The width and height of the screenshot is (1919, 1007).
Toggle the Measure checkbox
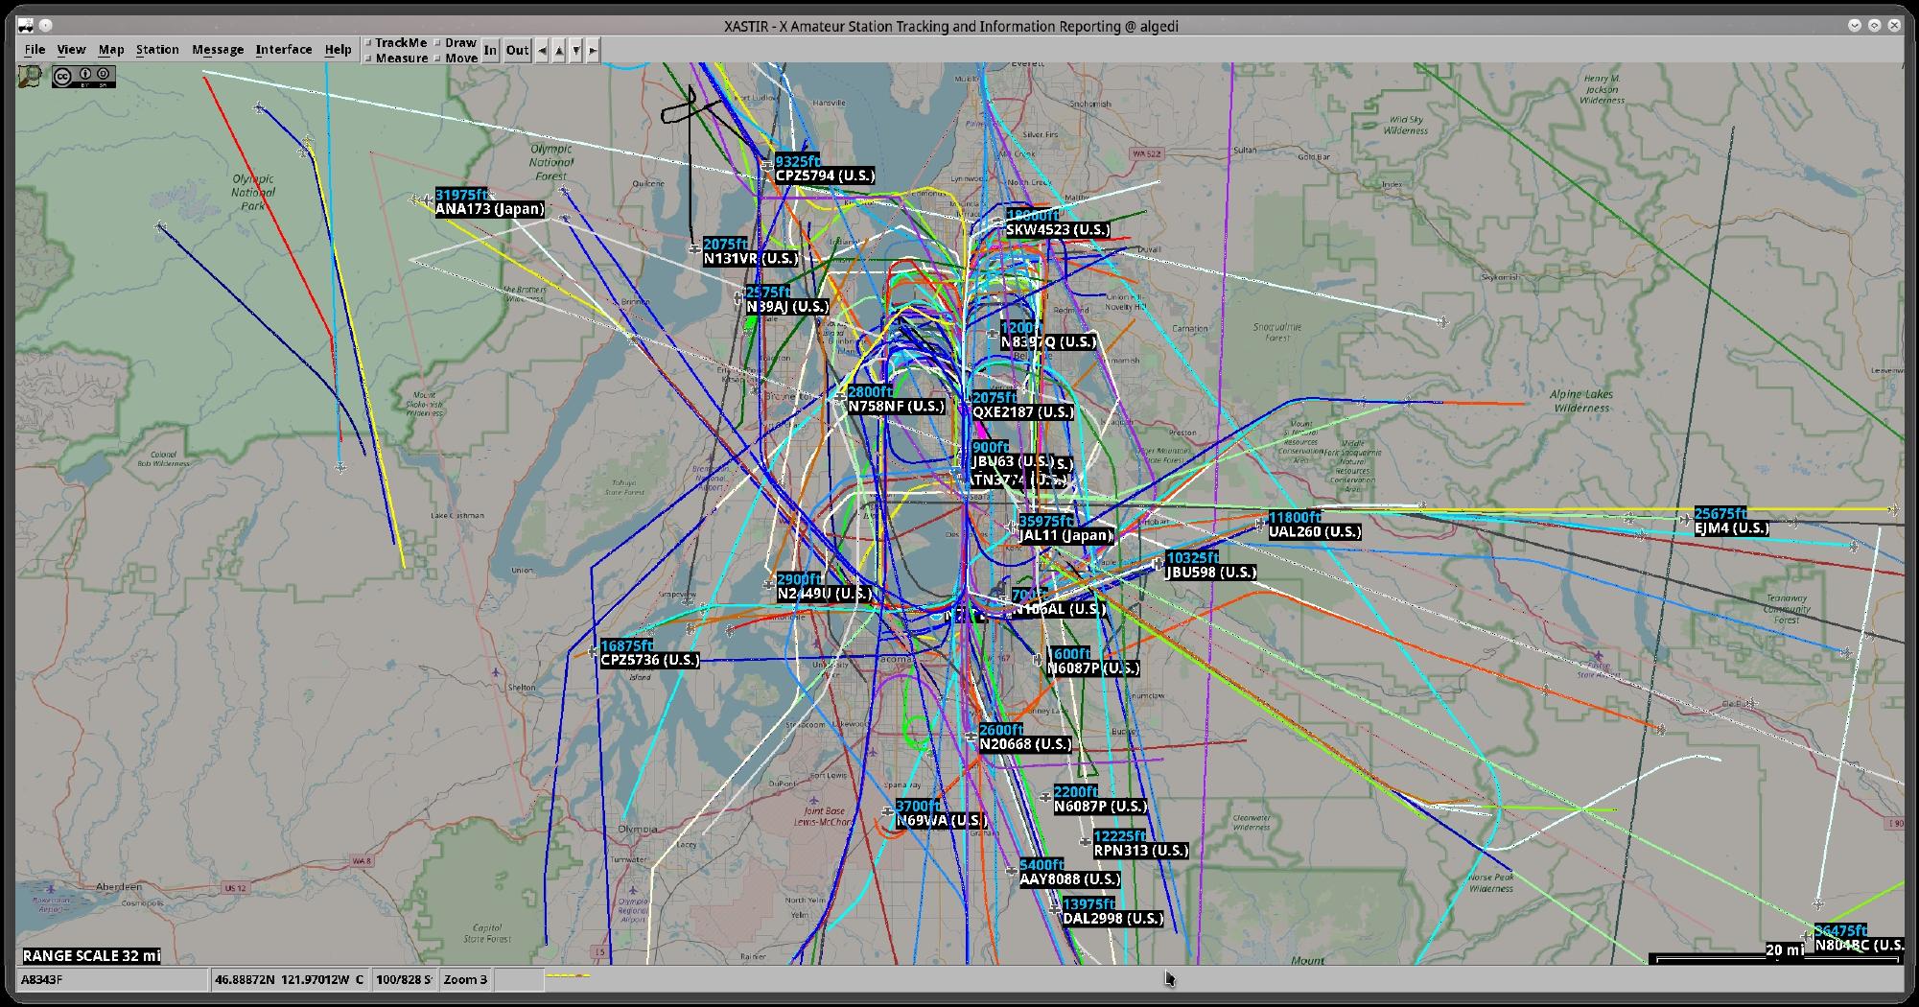[369, 59]
